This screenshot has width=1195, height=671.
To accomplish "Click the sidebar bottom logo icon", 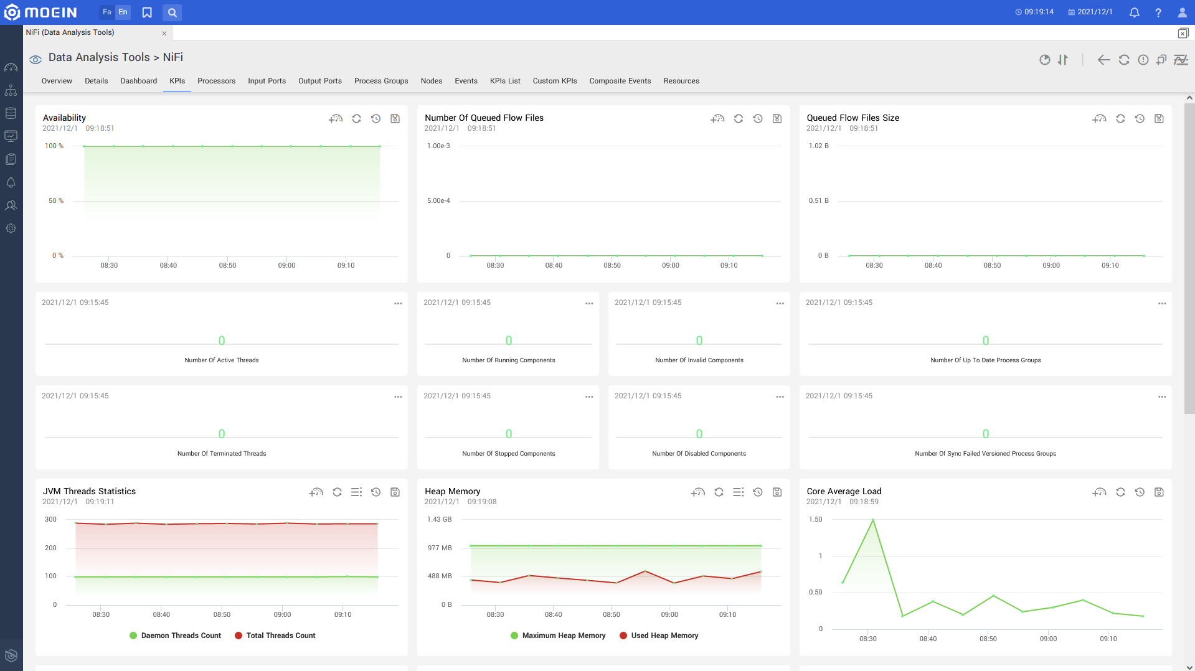I will coord(11,655).
